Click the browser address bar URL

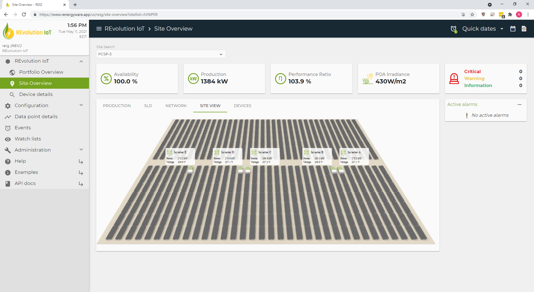click(x=98, y=14)
